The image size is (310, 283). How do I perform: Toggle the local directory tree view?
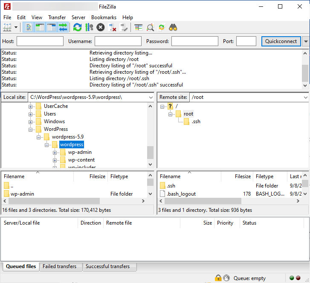pyautogui.click(x=40, y=28)
